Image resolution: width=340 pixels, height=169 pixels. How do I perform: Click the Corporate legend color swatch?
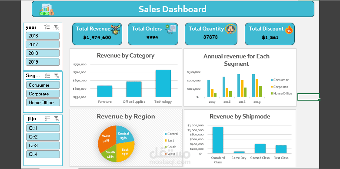272,87
